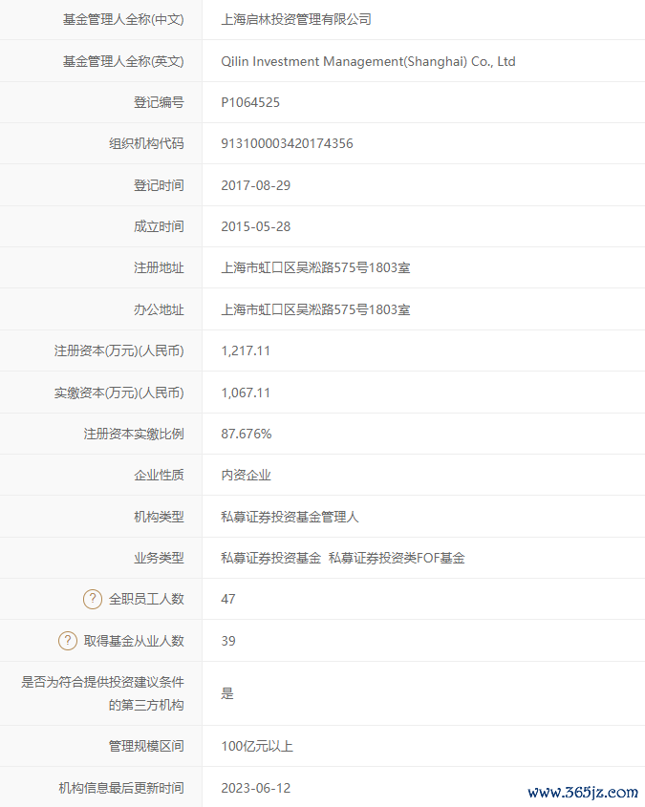
Task: Select the company name 上海启林投资管理有限公司
Action: 296,19
